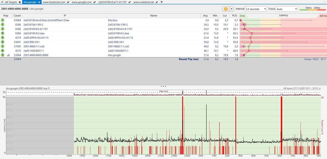This screenshot has height=159, width=327.
Task: Sort by the Count column header
Action: coord(17,15)
